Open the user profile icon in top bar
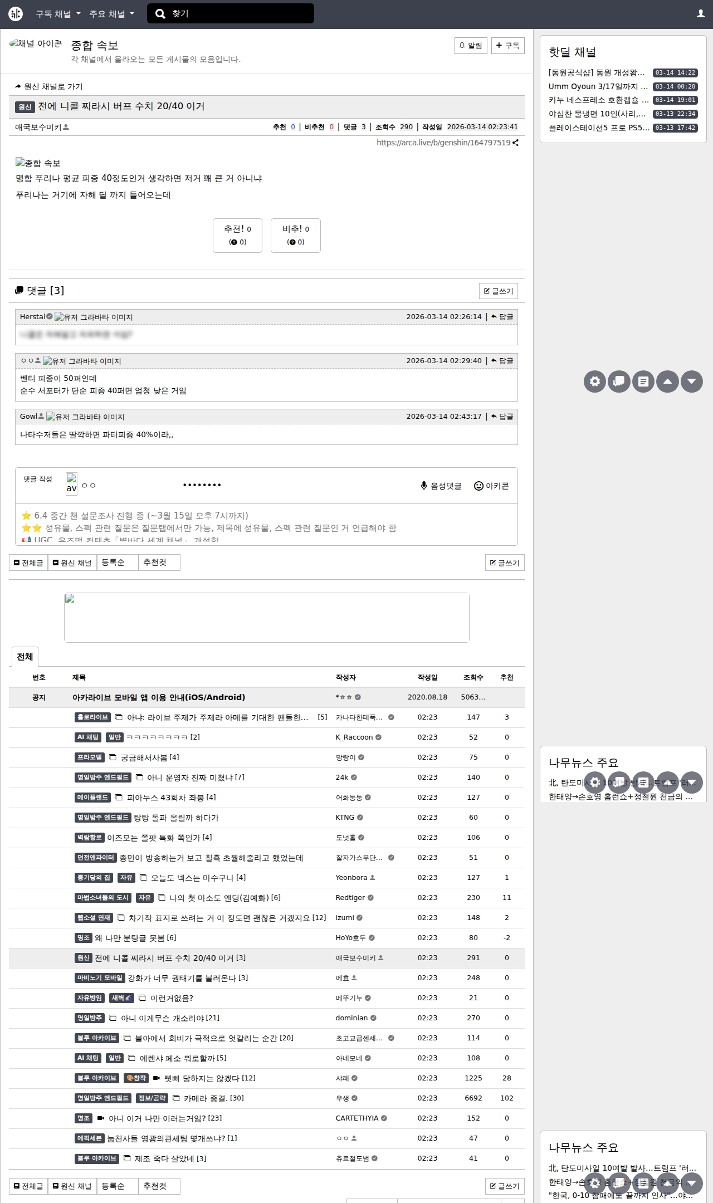 point(701,14)
